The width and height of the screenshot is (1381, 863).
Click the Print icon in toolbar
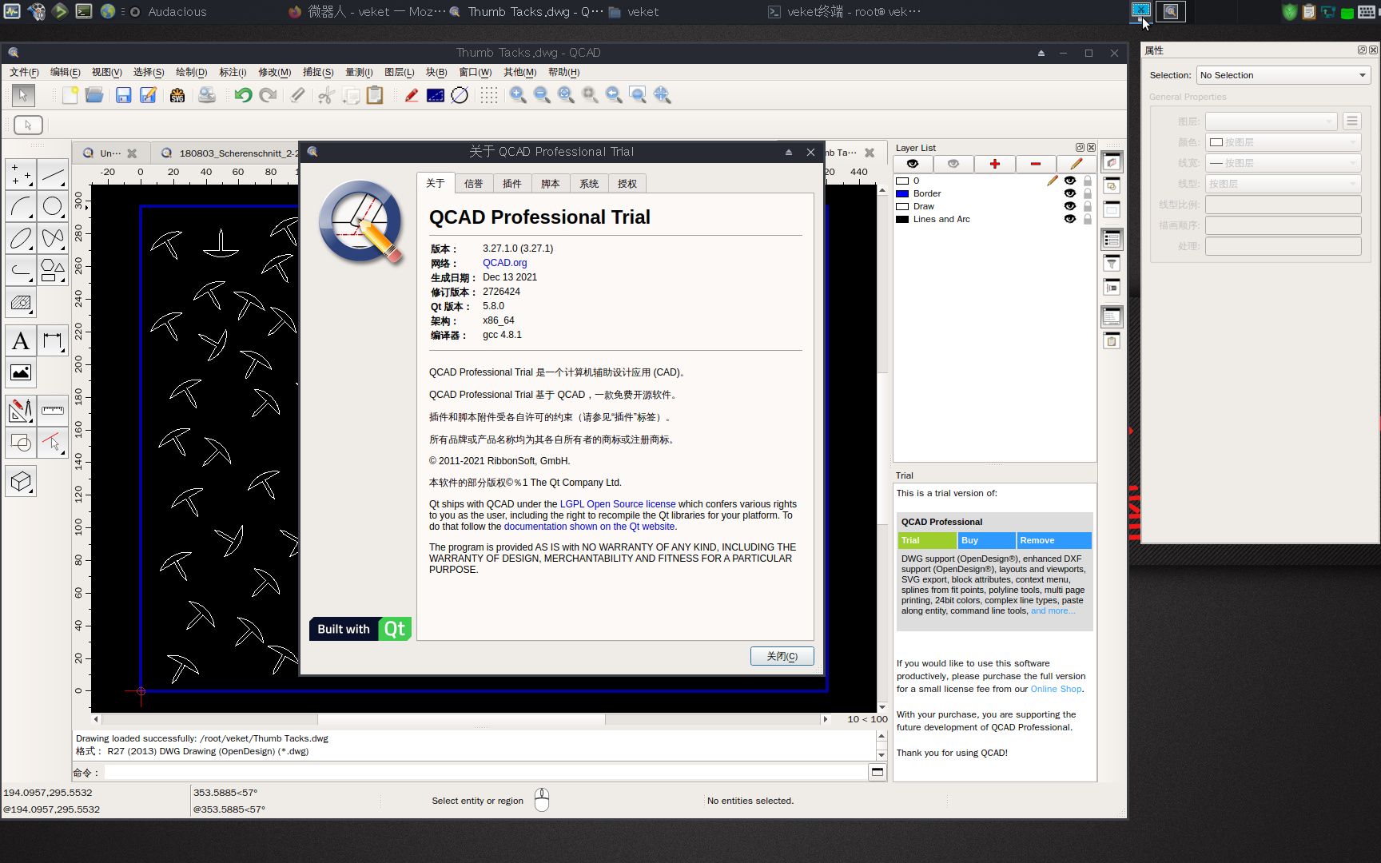click(x=207, y=95)
